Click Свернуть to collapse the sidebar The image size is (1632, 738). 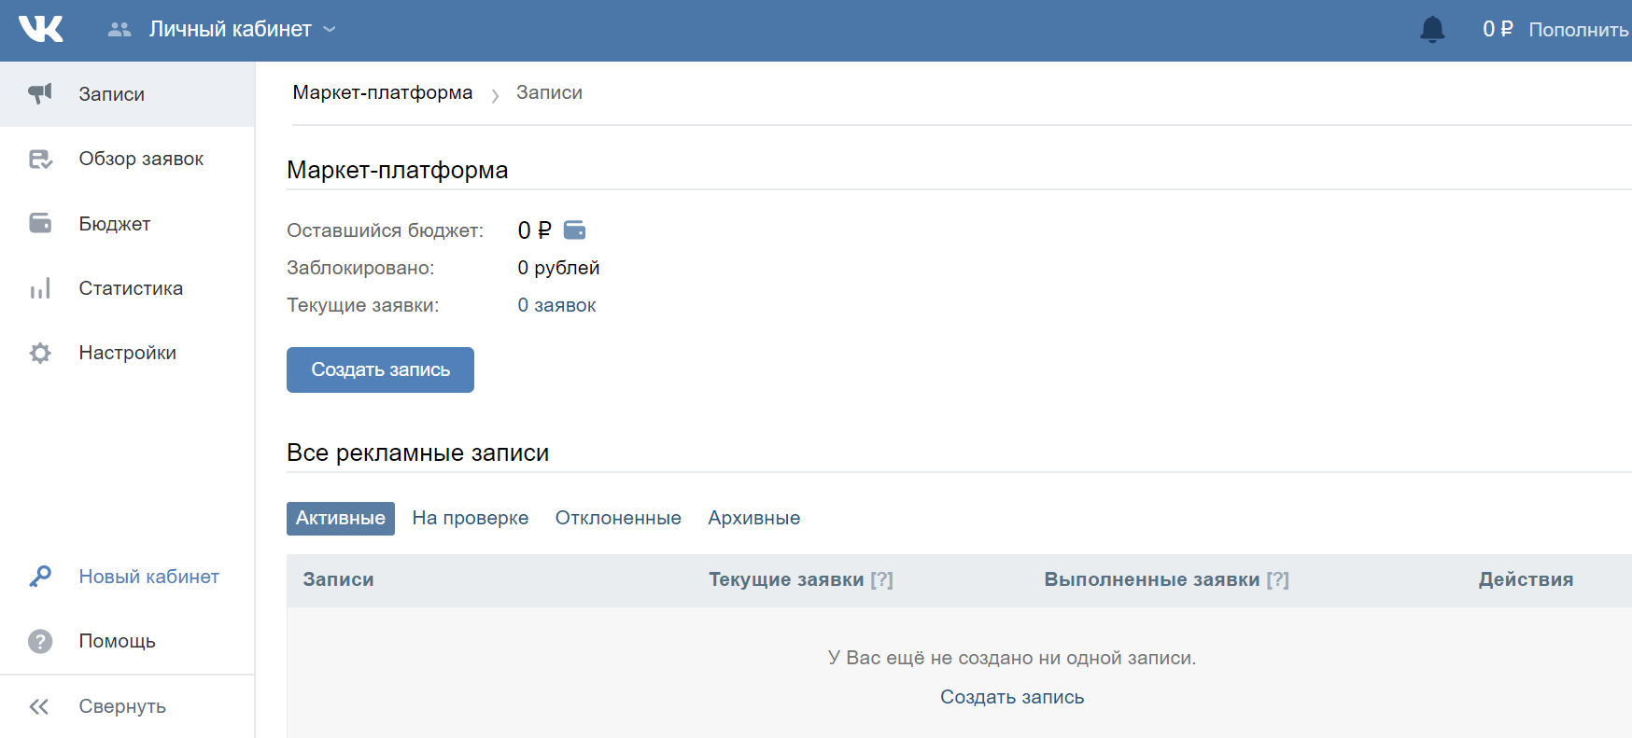coord(122,706)
